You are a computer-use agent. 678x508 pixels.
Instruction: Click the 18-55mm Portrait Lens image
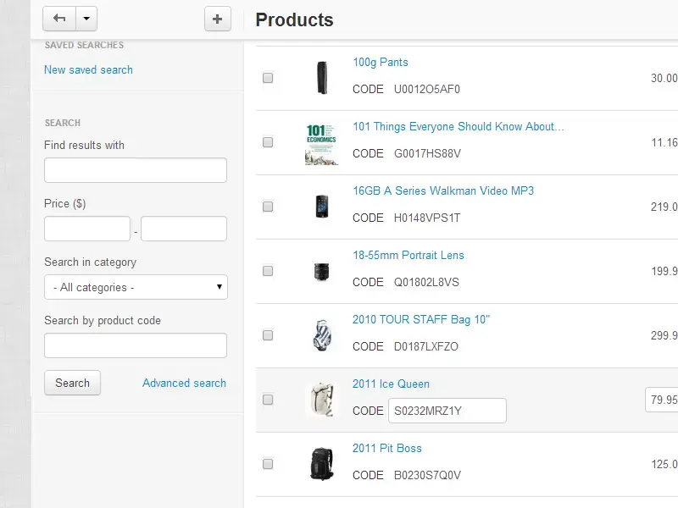322,271
